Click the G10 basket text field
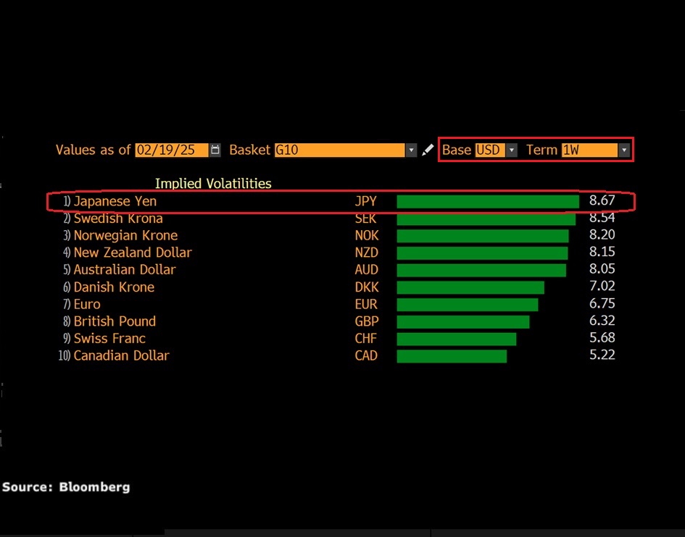The width and height of the screenshot is (685, 537). pos(339,150)
